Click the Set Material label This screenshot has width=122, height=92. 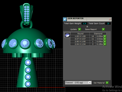pyautogui.click(x=99, y=83)
